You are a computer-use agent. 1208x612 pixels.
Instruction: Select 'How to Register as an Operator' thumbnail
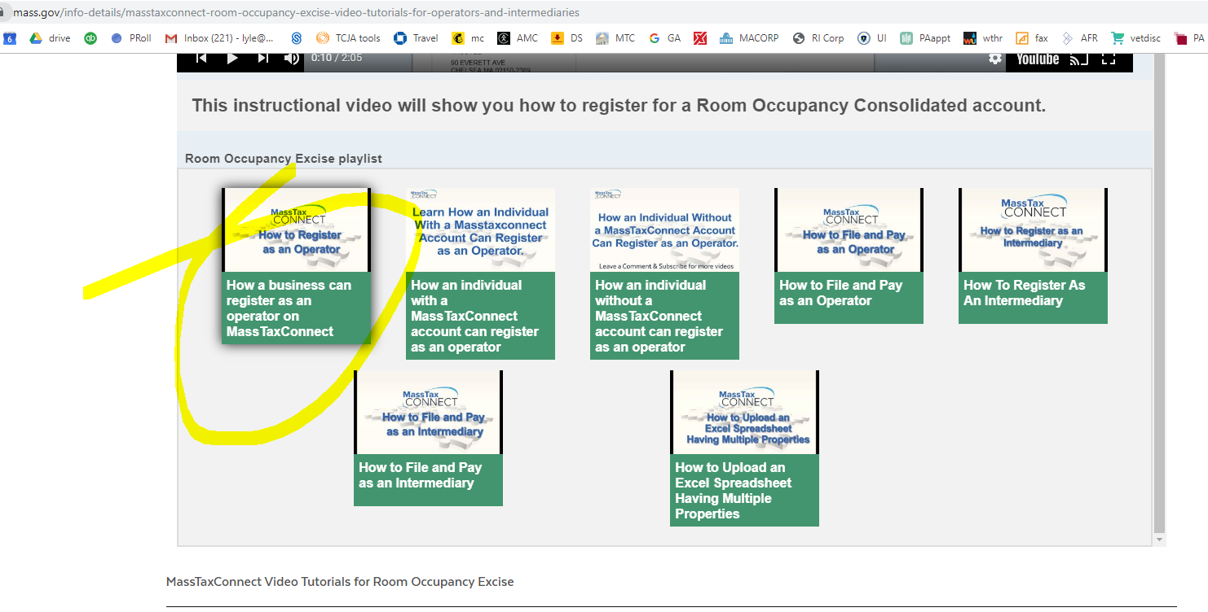click(x=297, y=230)
